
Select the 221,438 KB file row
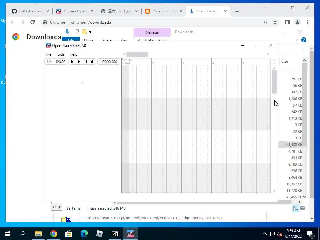coord(291,144)
